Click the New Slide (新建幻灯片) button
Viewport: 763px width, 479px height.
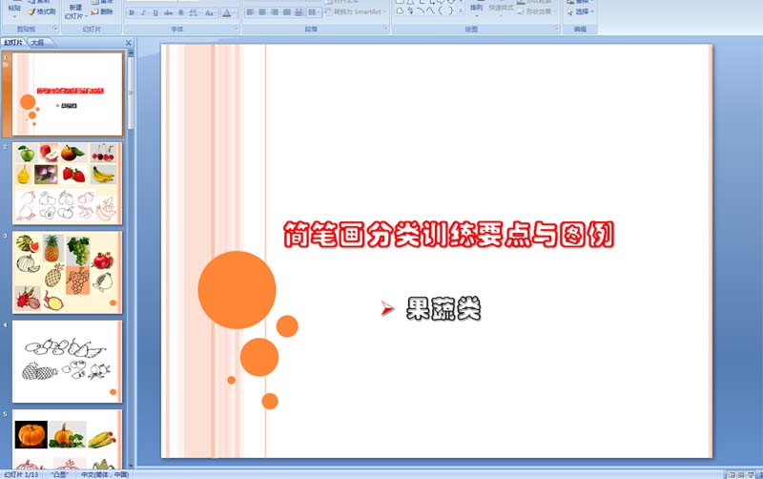(x=75, y=10)
